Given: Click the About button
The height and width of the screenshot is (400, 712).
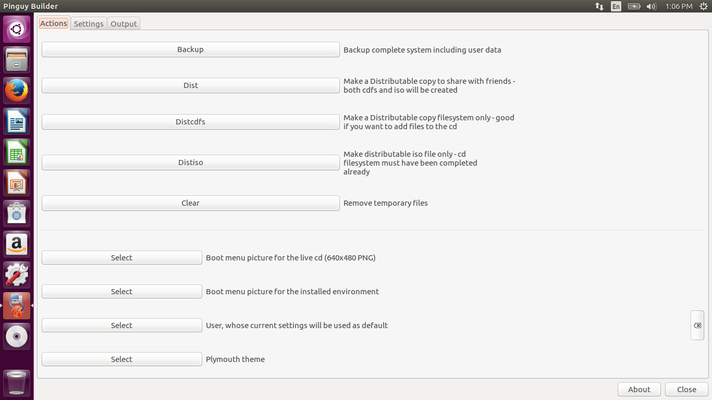Looking at the screenshot, I should 639,390.
